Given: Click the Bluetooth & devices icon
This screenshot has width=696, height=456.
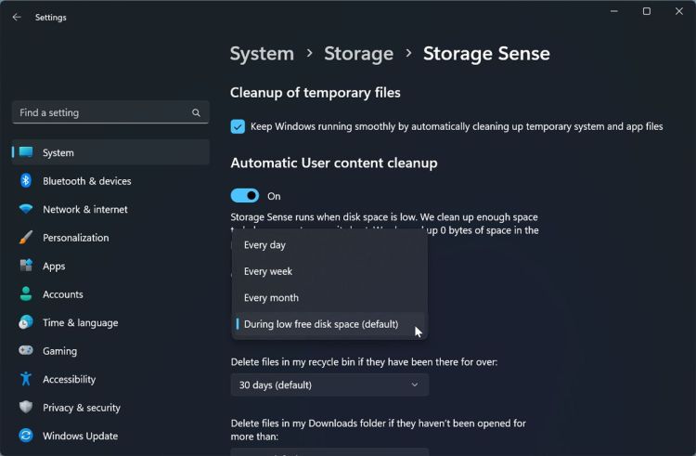Looking at the screenshot, I should (x=26, y=181).
